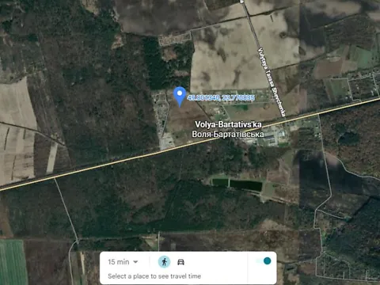Click the large dark green pond

tap(246, 185)
